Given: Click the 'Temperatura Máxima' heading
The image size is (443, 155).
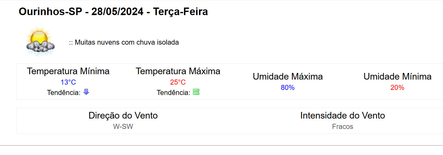Looking at the screenshot, I should (178, 71).
